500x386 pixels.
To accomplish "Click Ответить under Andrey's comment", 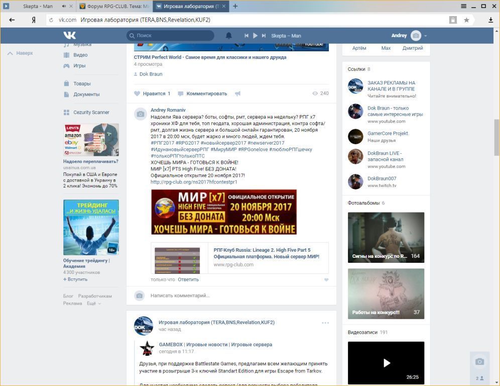I will pyautogui.click(x=188, y=279).
